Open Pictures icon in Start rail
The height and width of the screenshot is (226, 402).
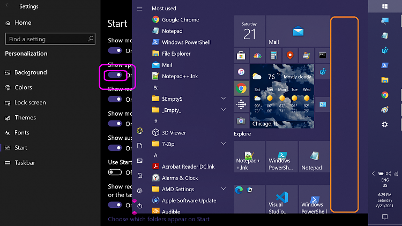pyautogui.click(x=140, y=161)
